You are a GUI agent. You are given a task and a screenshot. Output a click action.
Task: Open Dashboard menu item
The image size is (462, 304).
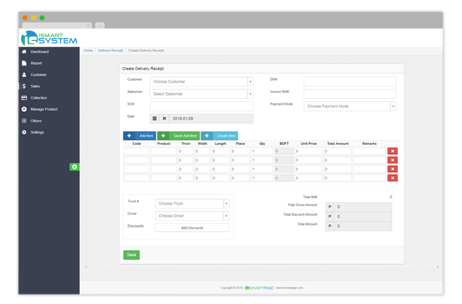coord(39,51)
